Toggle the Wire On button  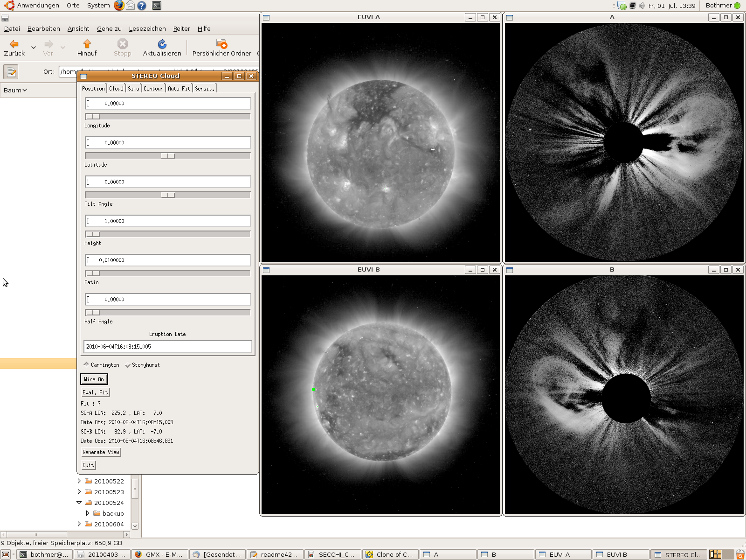coord(94,379)
